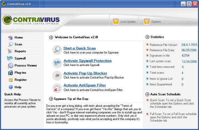The height and width of the screenshot is (130, 199).
Task: Click the Scan magnifier icon in sidebar
Action: click(x=10, y=44)
